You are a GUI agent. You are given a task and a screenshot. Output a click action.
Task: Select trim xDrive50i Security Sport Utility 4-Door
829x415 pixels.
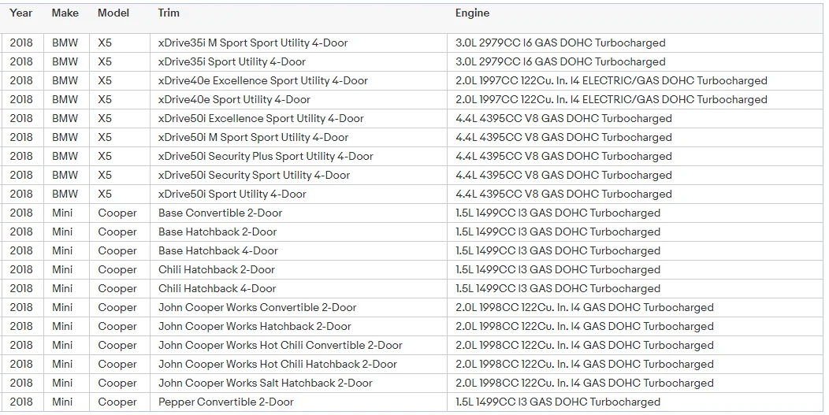coord(254,176)
